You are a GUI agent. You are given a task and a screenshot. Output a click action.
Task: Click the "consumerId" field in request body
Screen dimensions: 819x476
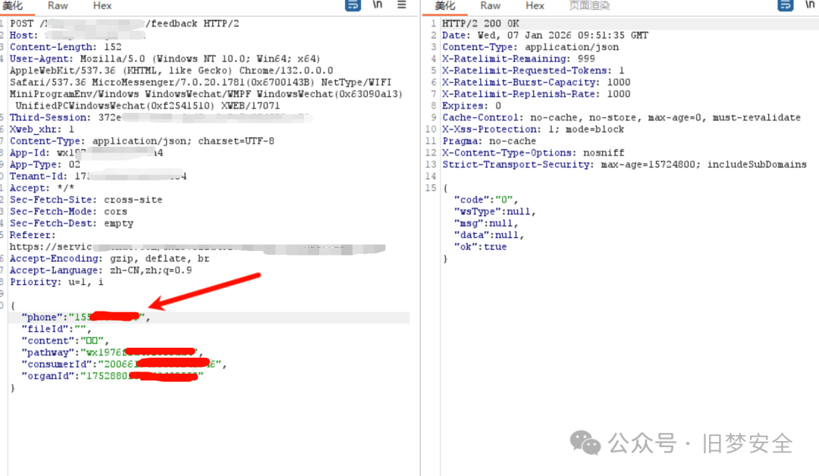(124, 365)
